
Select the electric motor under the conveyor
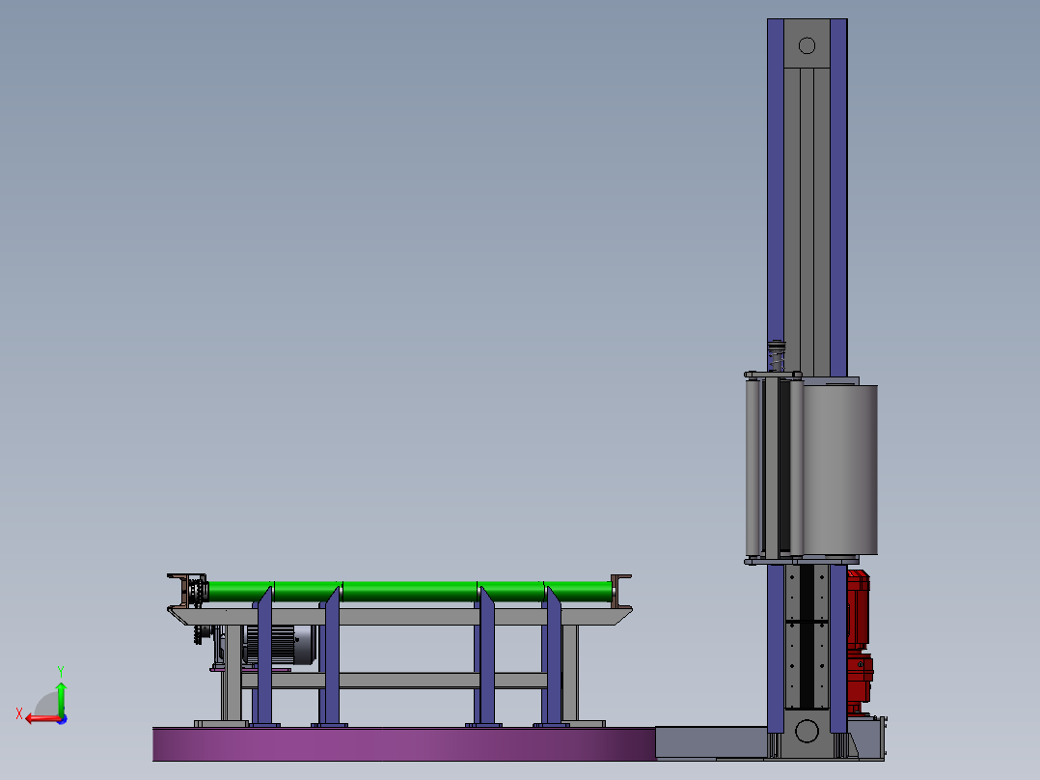coord(282,645)
